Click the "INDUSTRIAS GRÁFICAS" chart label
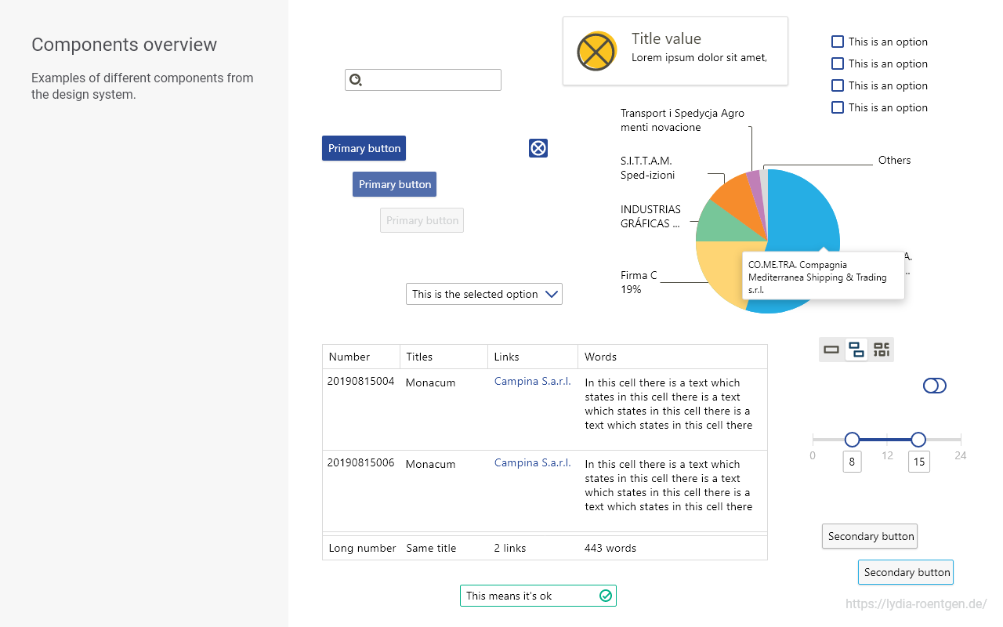Screen dimensions: 1003x627 point(650,216)
